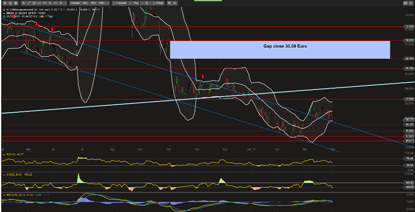The height and width of the screenshot is (212, 415).
Task: Click the 30,620 price level tag
Action: tap(410, 41)
